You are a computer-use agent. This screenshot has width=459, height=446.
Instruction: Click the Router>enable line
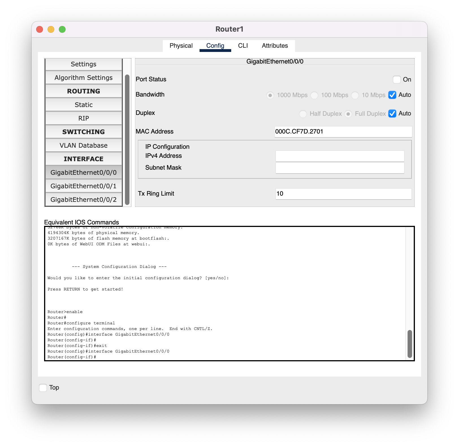[65, 312]
